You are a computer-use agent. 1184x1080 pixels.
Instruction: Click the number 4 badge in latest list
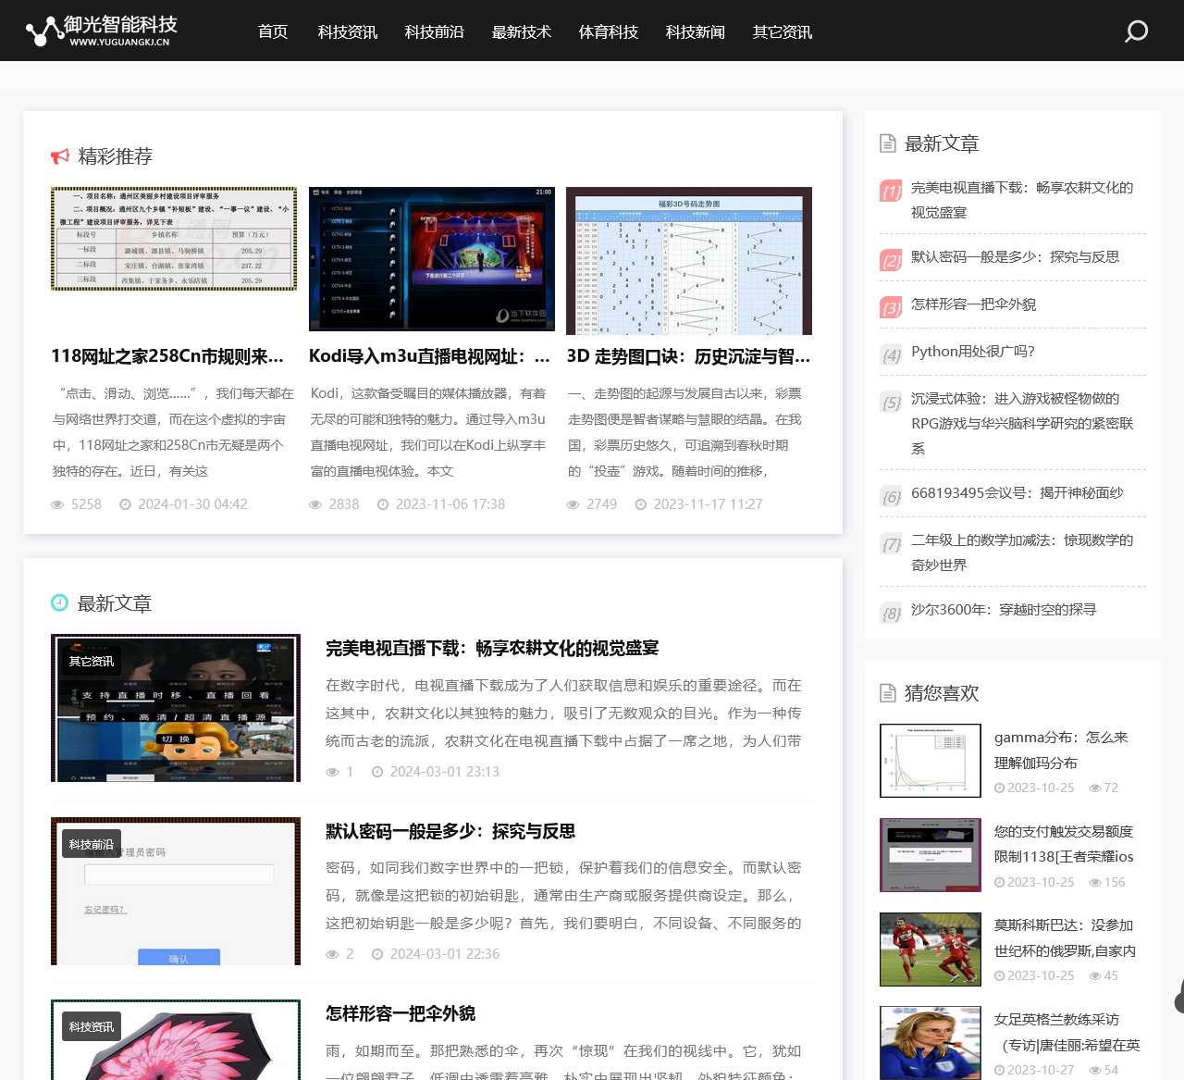pyautogui.click(x=891, y=354)
